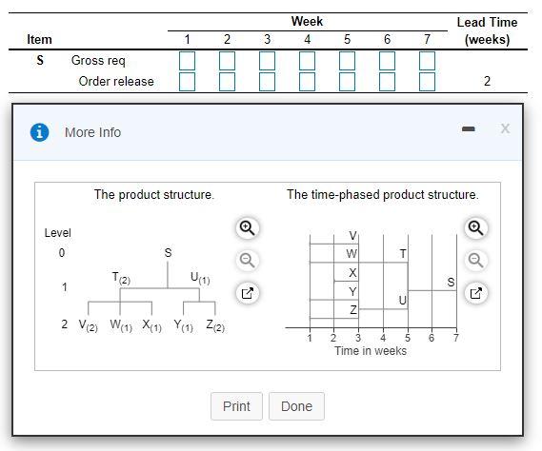Click the 'Order release' row label
This screenshot has height=451, width=542.
pos(116,81)
